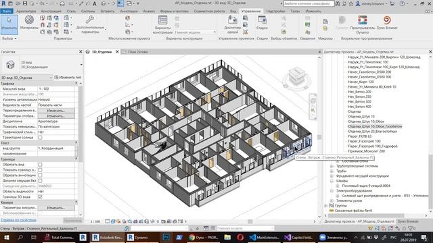433x243 pixels.
Task: Click Изменить button for Переопределения видимости
Action: [x=56, y=111]
